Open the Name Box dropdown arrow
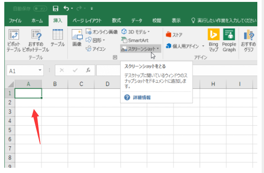264x173 pixels. pyautogui.click(x=40, y=70)
